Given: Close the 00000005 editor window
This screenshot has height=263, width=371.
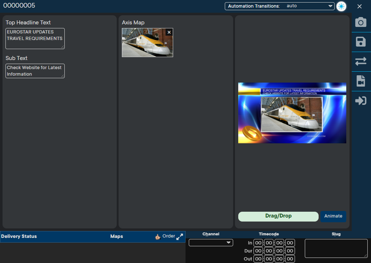Looking at the screenshot, I should point(359,7).
